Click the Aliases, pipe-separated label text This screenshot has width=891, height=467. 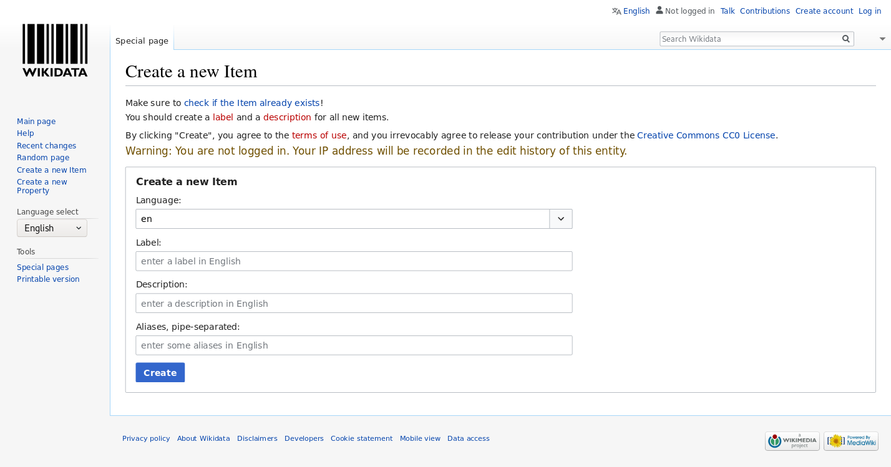(x=188, y=327)
